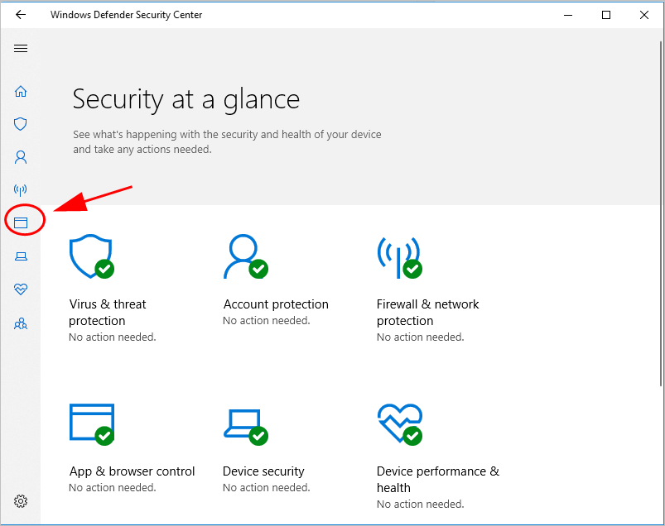Click the Home icon in sidebar
665x526 pixels.
coord(21,91)
